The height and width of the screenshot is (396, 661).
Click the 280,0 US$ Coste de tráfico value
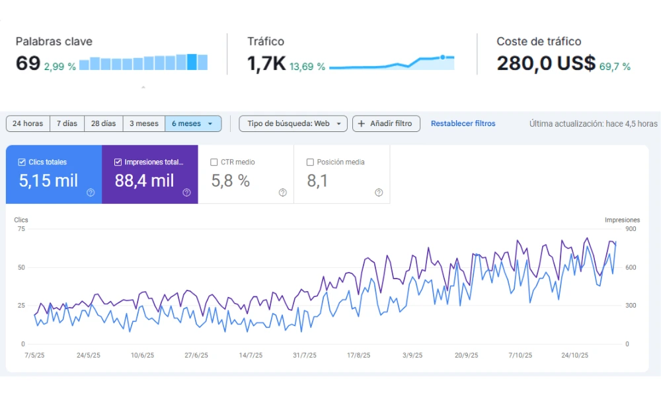click(x=546, y=64)
